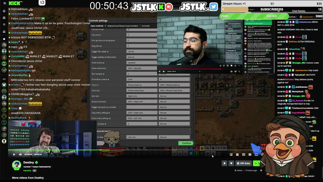Click the Gift Subs button

(243, 163)
